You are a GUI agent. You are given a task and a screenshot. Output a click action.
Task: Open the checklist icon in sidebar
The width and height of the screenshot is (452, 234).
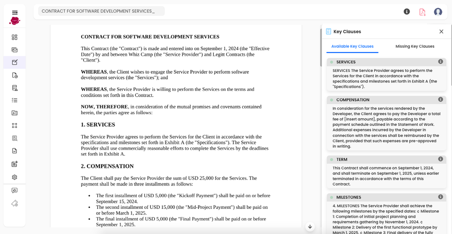(x=15, y=100)
